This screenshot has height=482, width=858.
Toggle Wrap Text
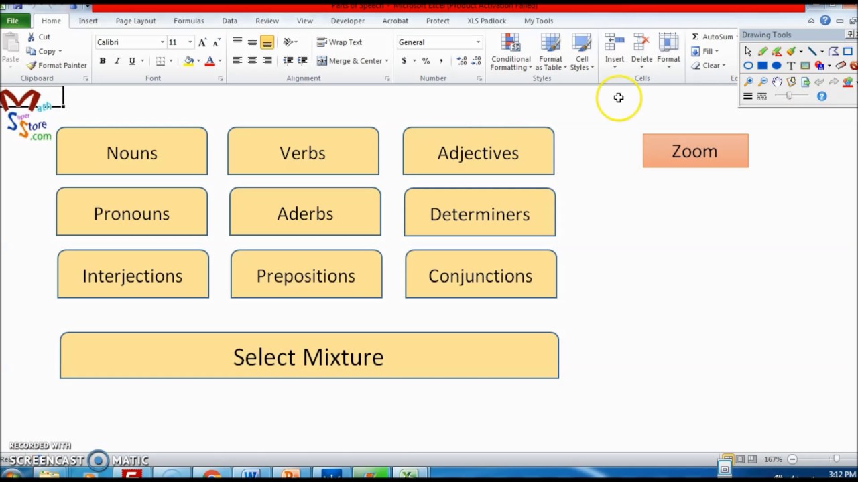click(x=339, y=42)
